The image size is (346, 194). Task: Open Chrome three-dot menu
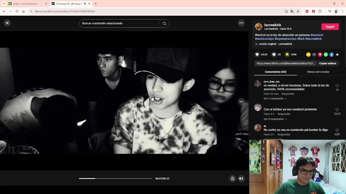pyautogui.click(x=343, y=11)
